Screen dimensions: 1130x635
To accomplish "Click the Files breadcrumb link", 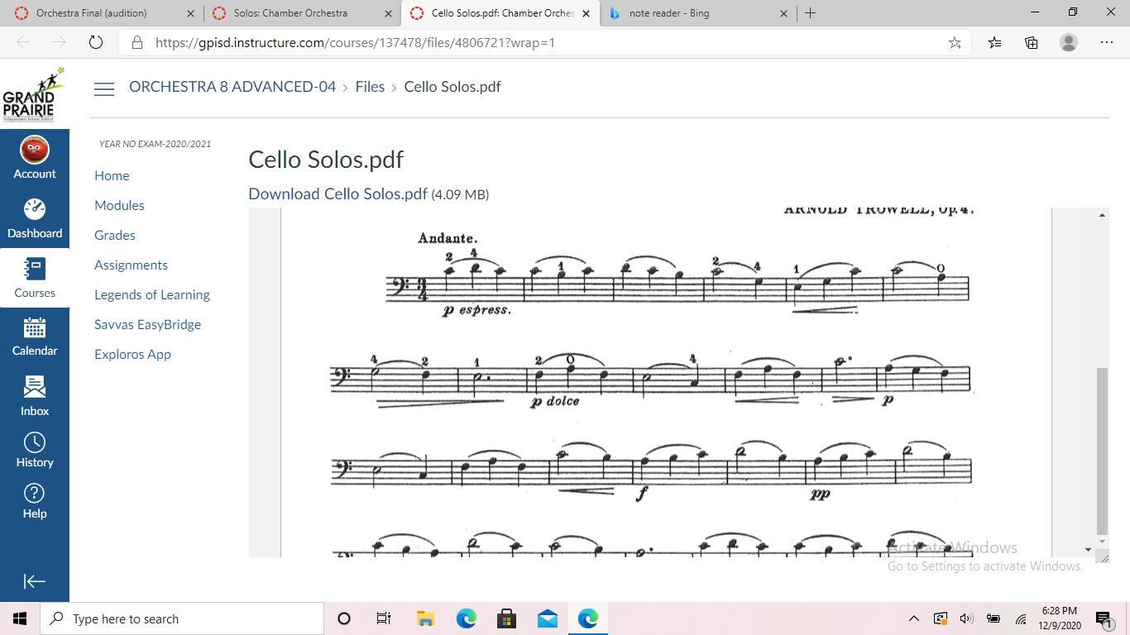I will 370,87.
